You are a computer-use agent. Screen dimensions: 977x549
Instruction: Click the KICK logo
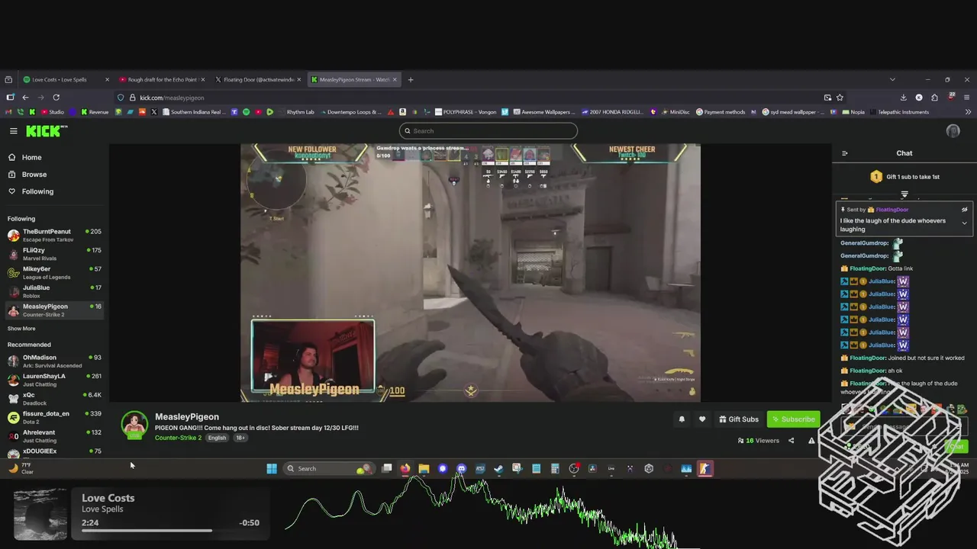click(47, 131)
